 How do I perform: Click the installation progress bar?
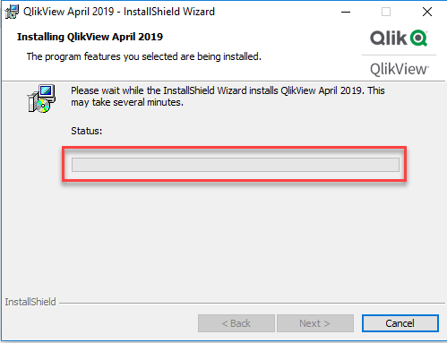coord(236,165)
